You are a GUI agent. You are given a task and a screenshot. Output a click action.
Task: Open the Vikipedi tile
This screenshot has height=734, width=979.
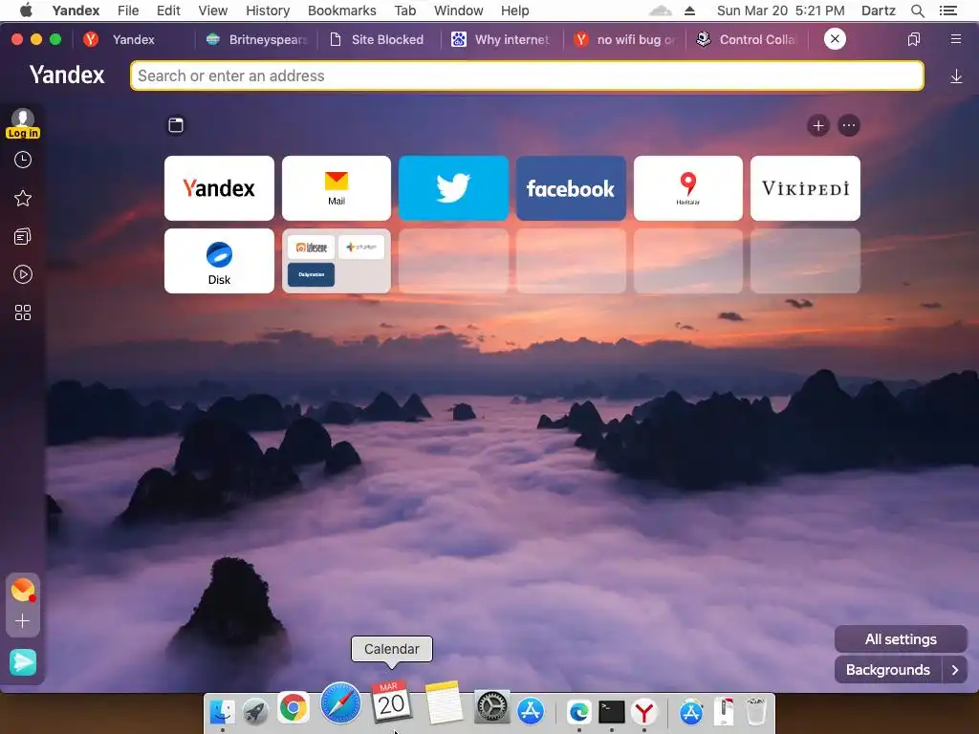click(x=805, y=188)
